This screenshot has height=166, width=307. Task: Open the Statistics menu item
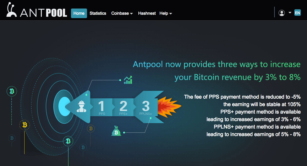98,13
